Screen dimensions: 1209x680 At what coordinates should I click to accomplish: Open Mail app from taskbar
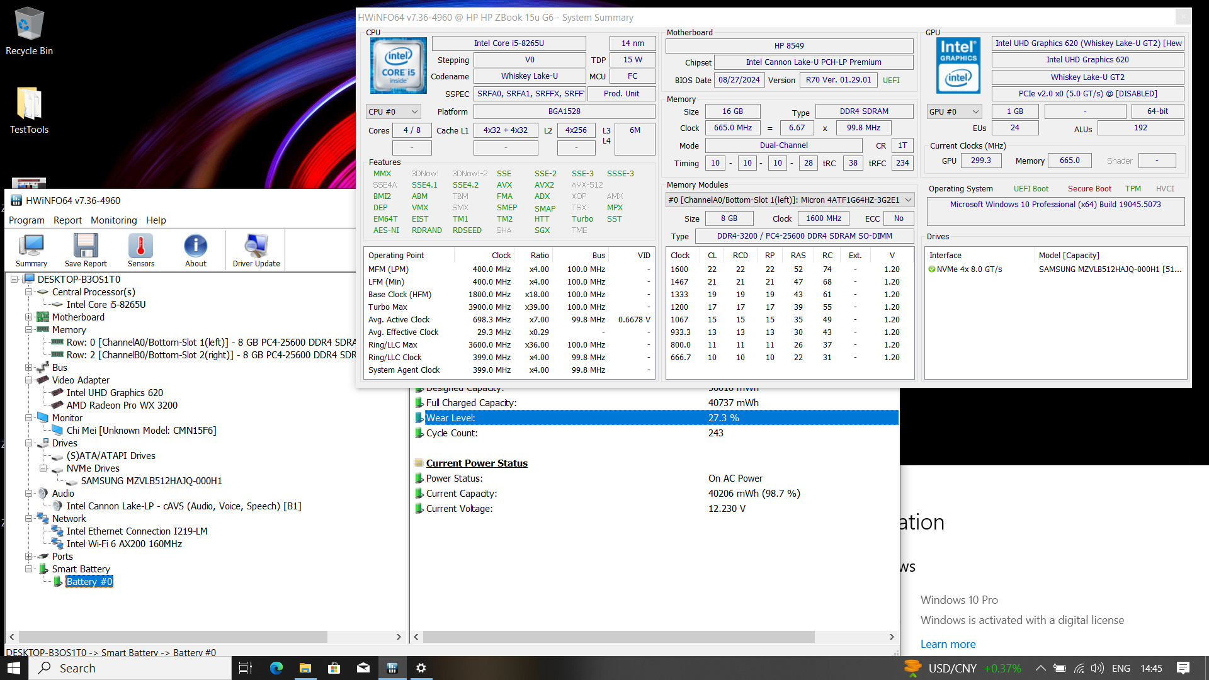click(x=363, y=668)
